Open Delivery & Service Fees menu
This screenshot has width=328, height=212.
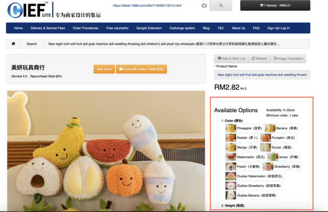point(48,28)
